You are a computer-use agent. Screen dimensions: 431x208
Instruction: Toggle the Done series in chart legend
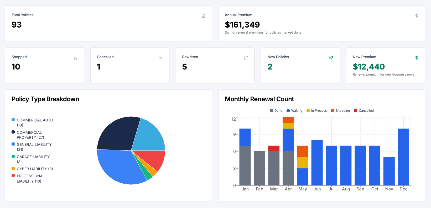click(x=276, y=111)
